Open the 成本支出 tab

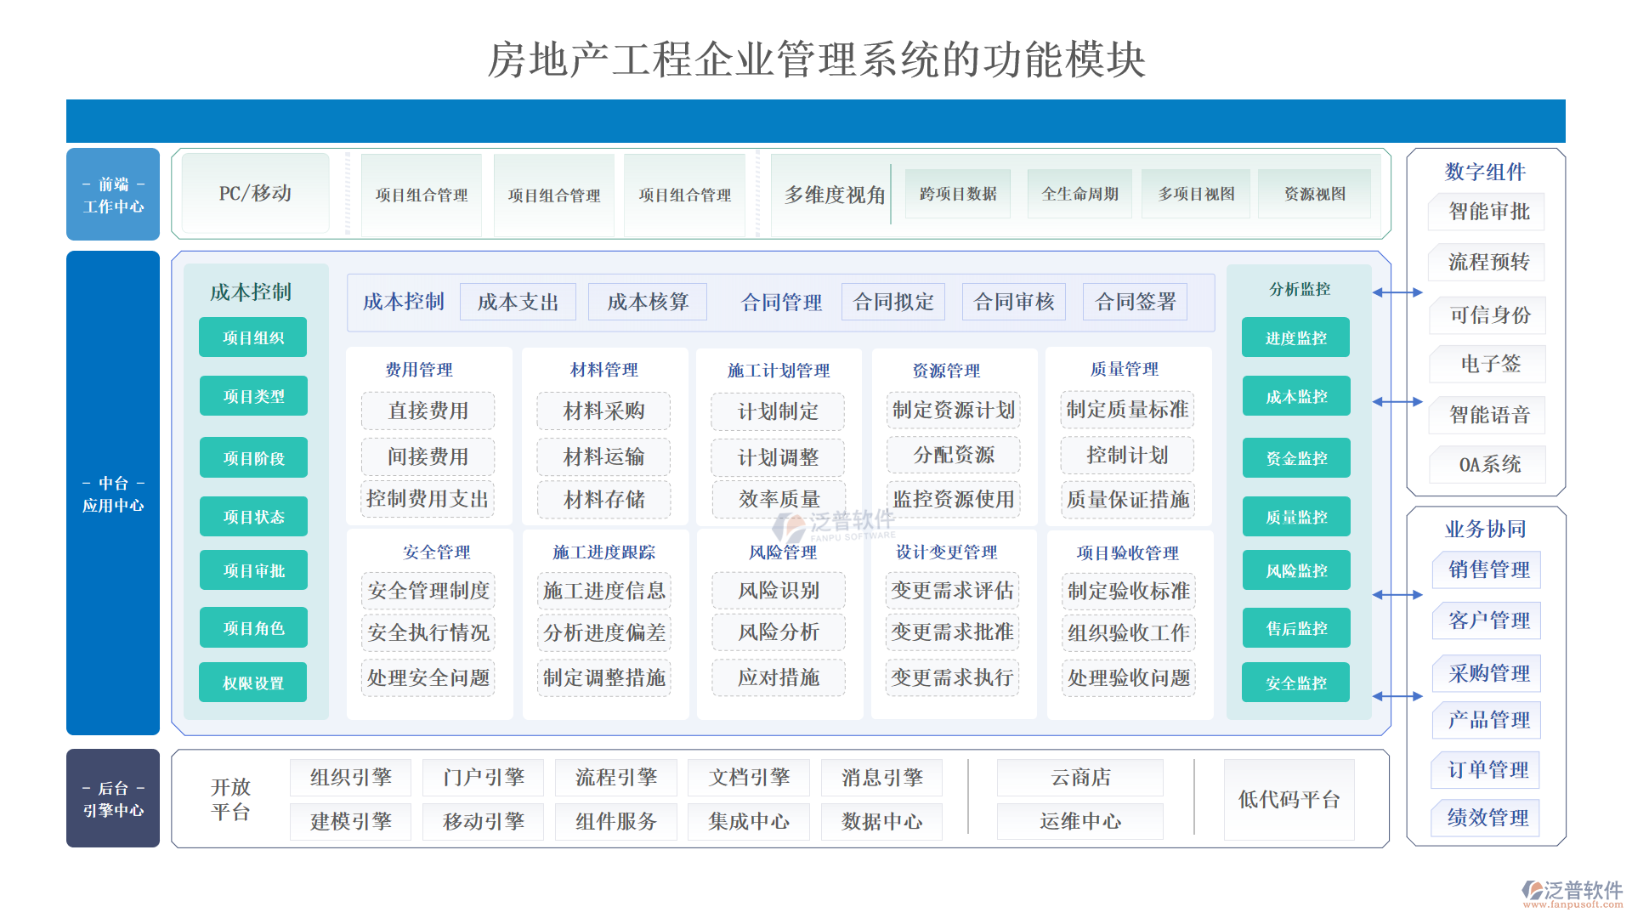coord(518,302)
